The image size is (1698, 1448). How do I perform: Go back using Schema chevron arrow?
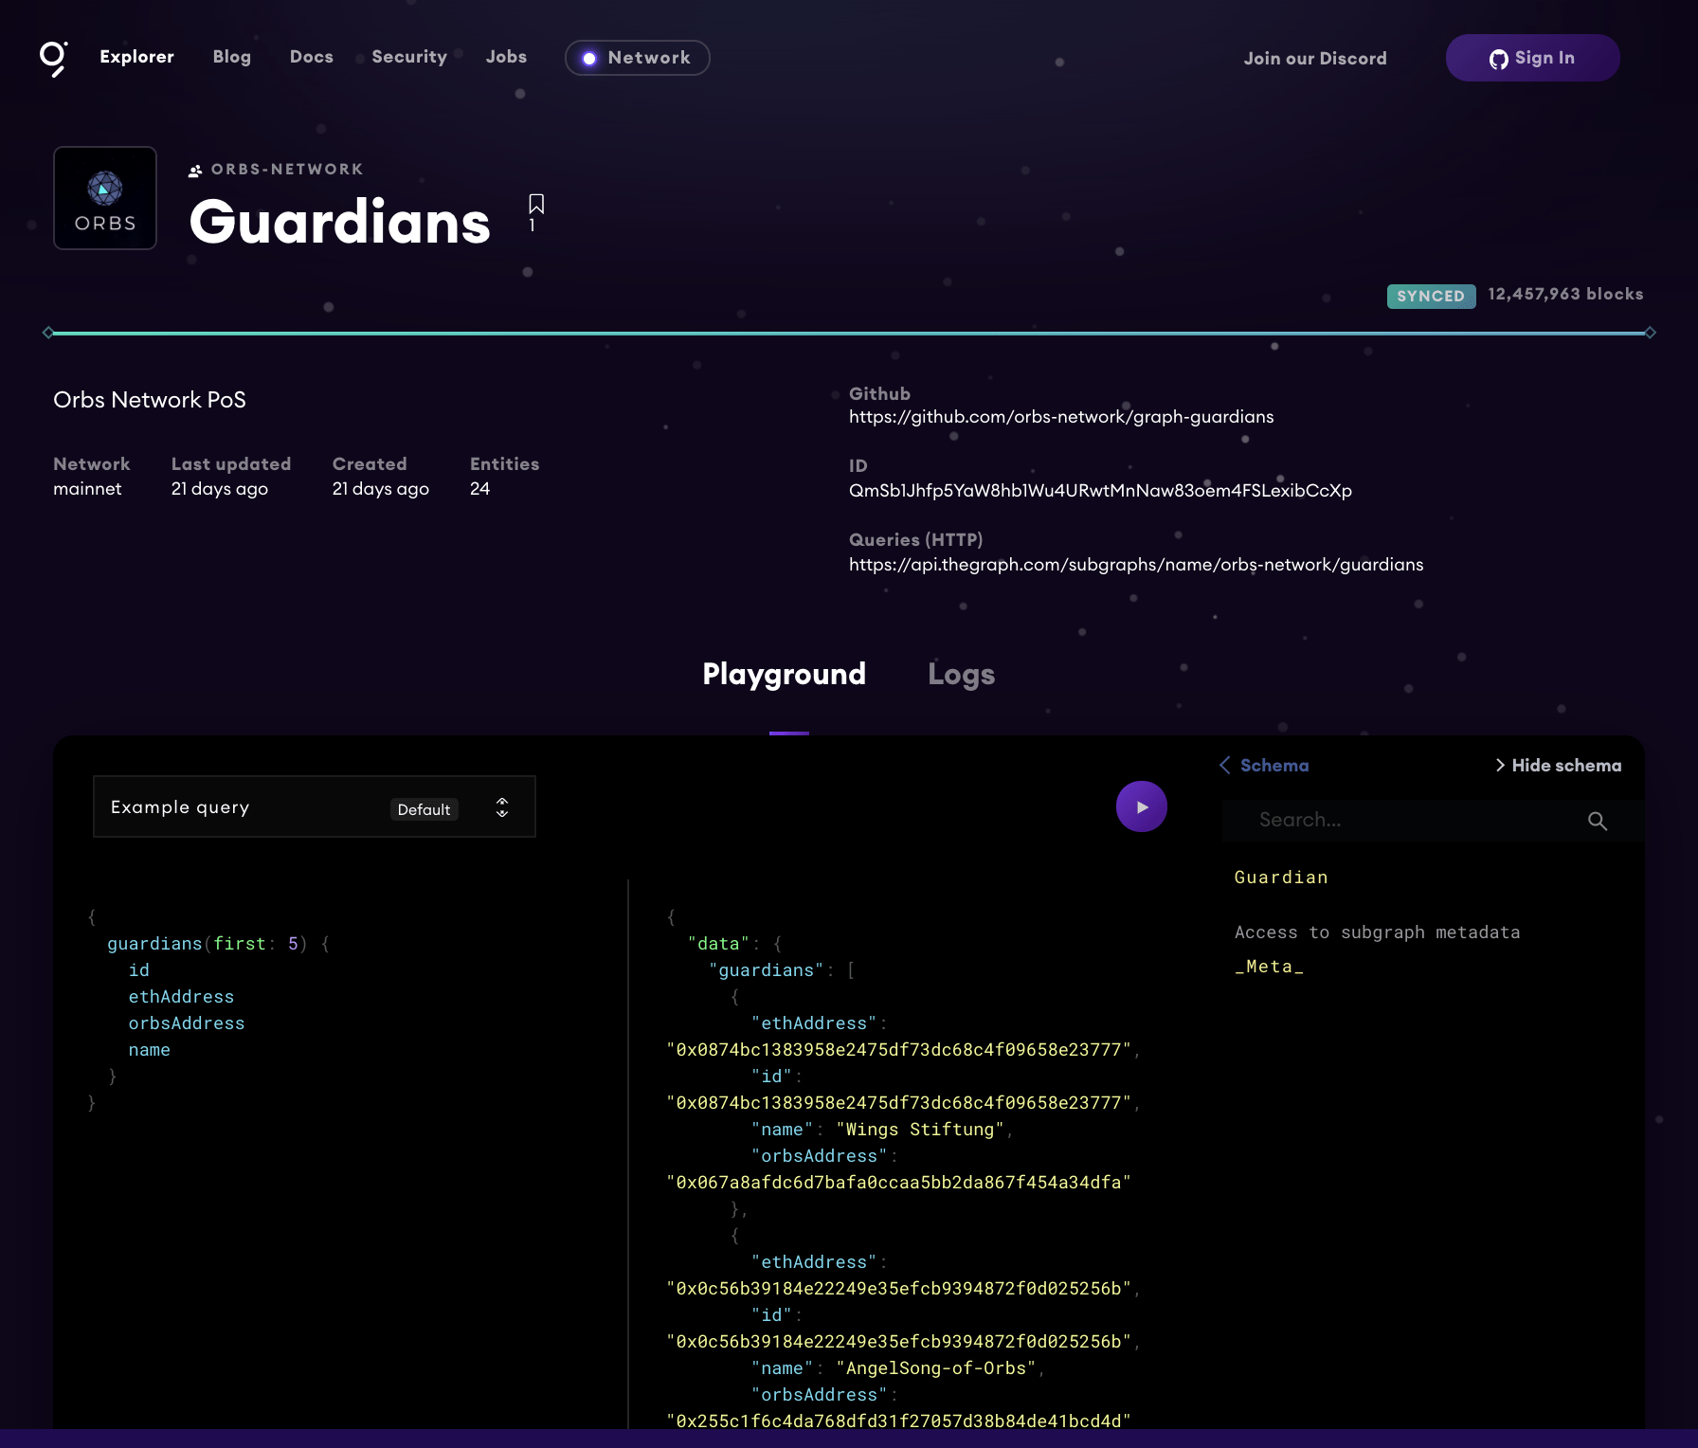1225,765
